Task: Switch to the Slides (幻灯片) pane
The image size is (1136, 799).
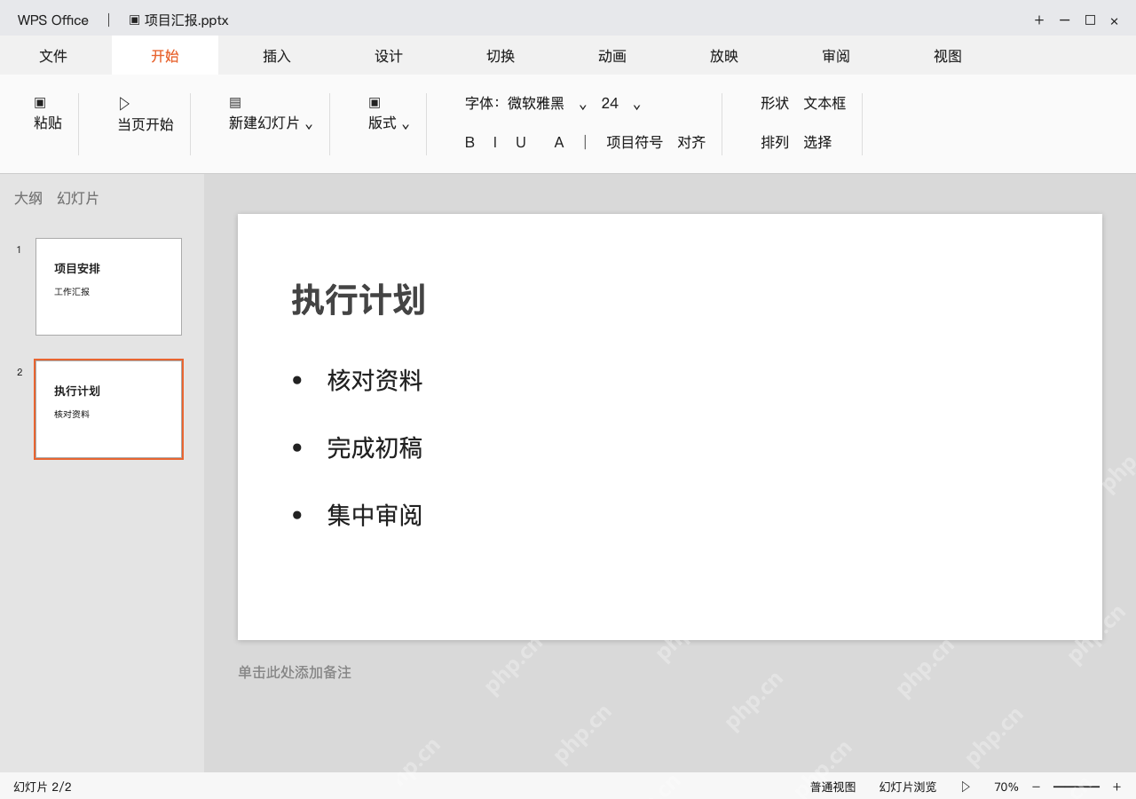Action: point(78,198)
